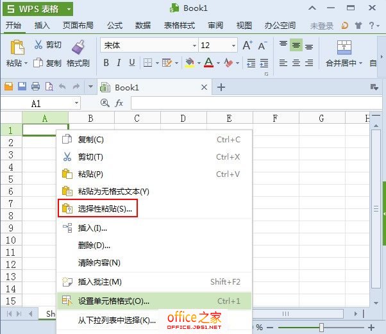386x334 pixels.
Task: Open the 插入 ribbon tab
Action: [42, 26]
